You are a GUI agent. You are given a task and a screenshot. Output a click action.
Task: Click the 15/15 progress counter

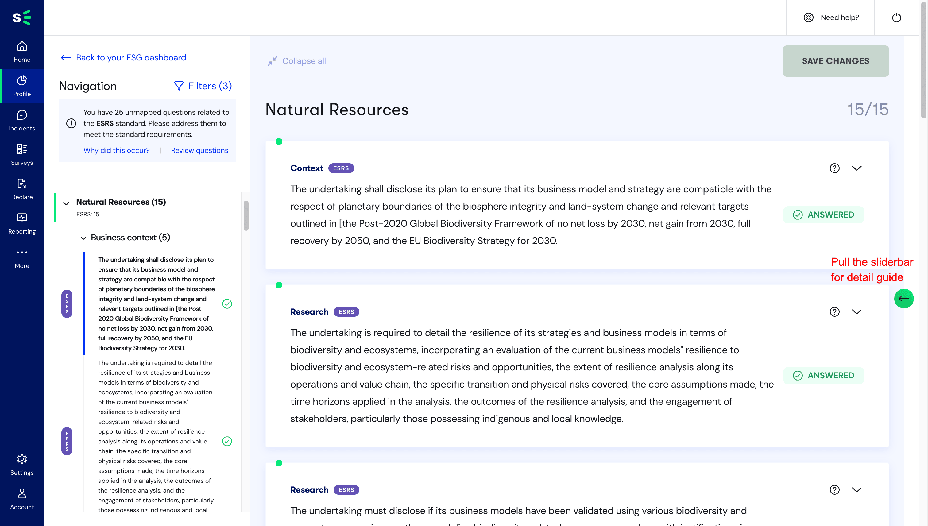(868, 110)
